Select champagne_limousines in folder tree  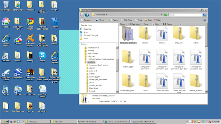[98, 80]
